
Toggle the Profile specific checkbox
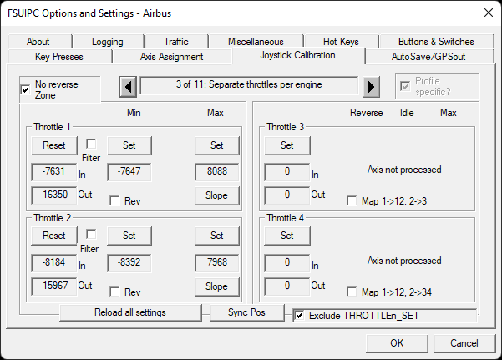tap(404, 86)
